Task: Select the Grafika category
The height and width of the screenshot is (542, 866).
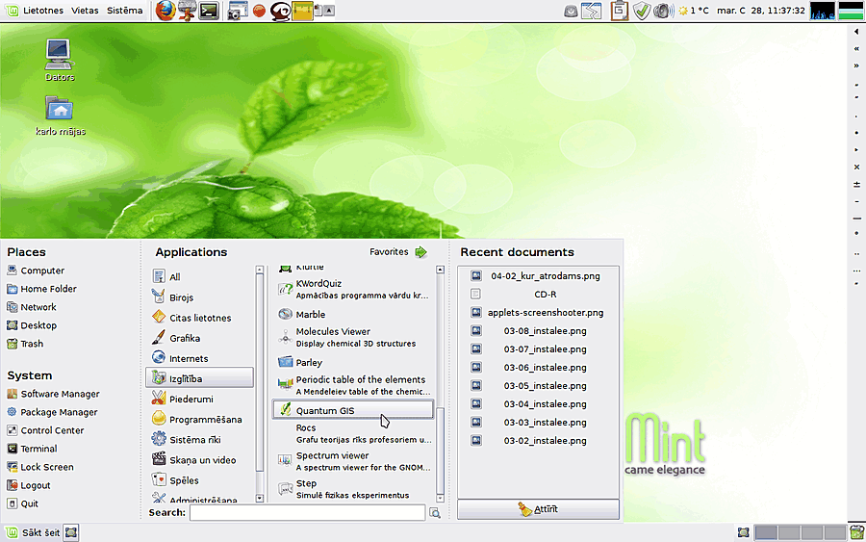Action: [199, 338]
